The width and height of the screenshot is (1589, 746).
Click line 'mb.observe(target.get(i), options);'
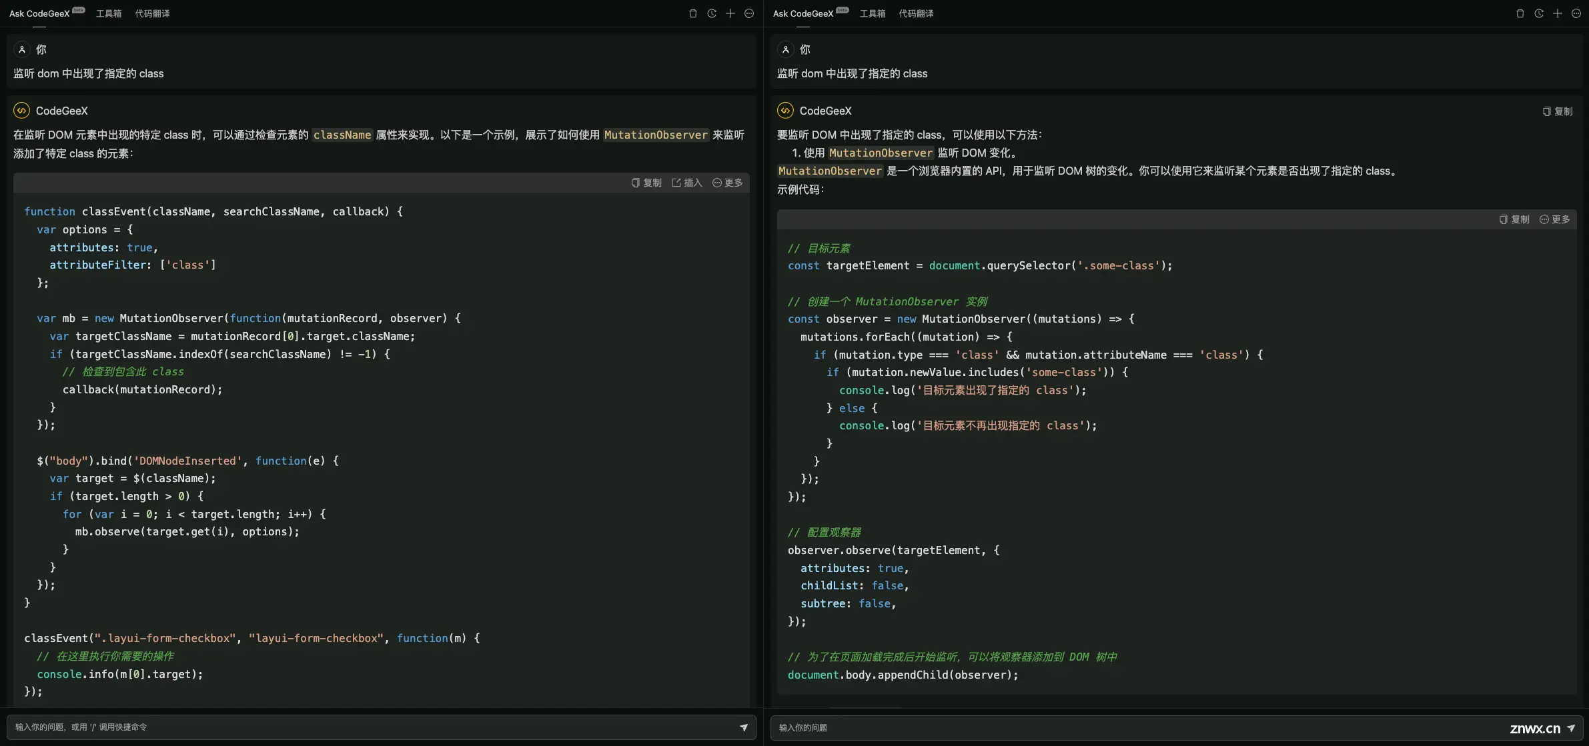pyautogui.click(x=187, y=531)
